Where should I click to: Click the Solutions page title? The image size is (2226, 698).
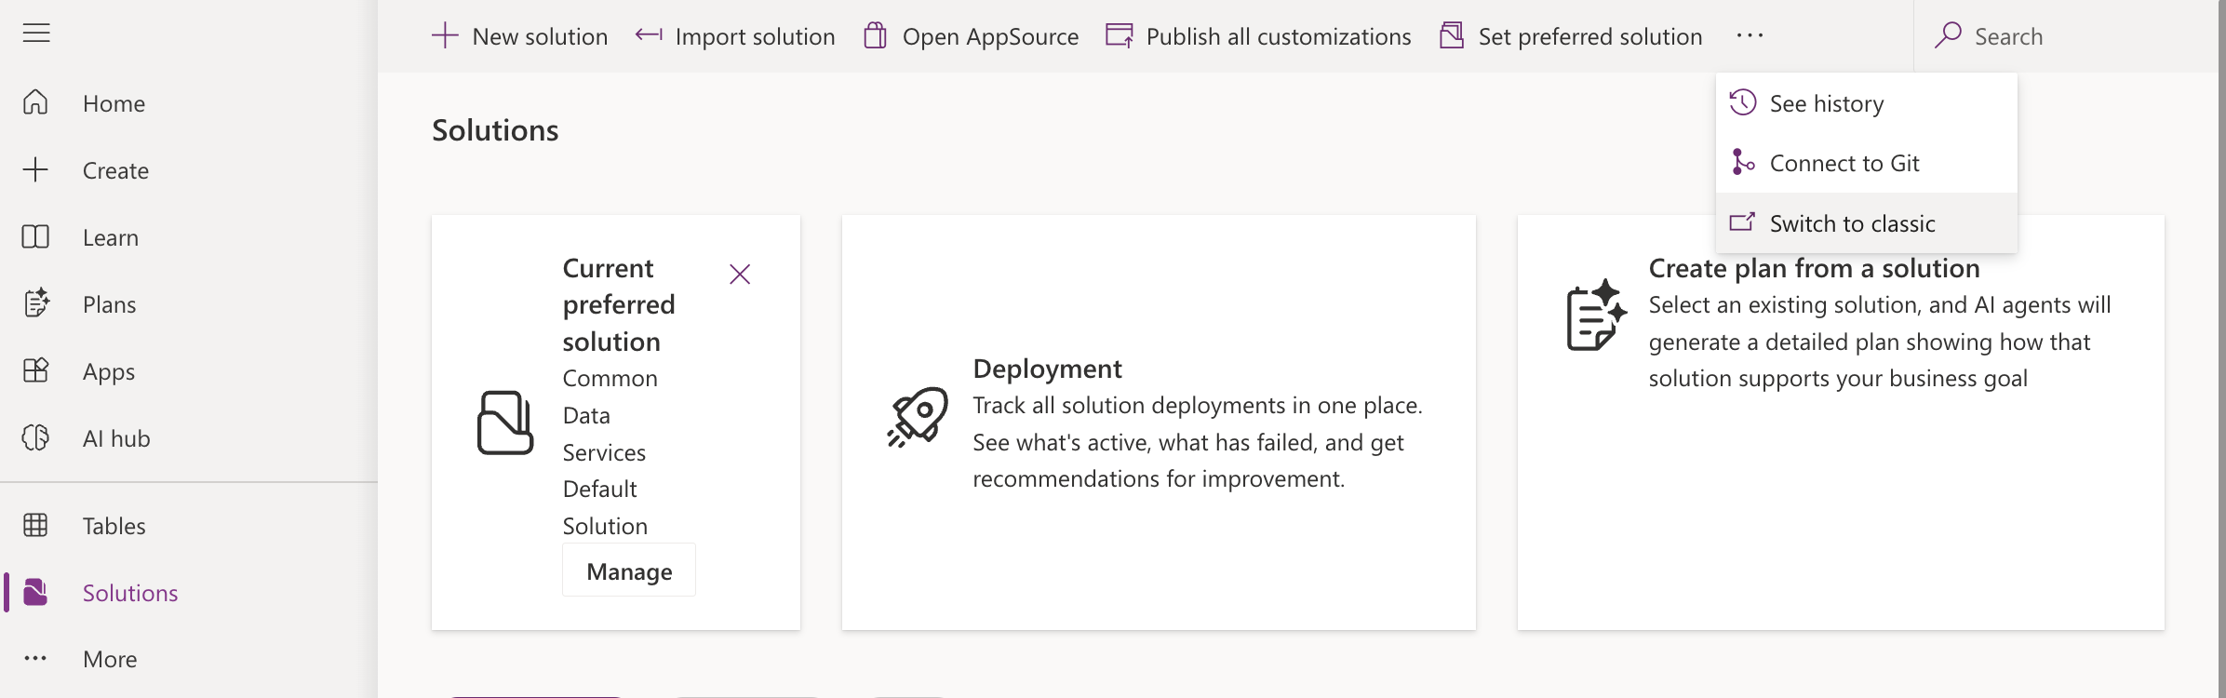tap(495, 129)
